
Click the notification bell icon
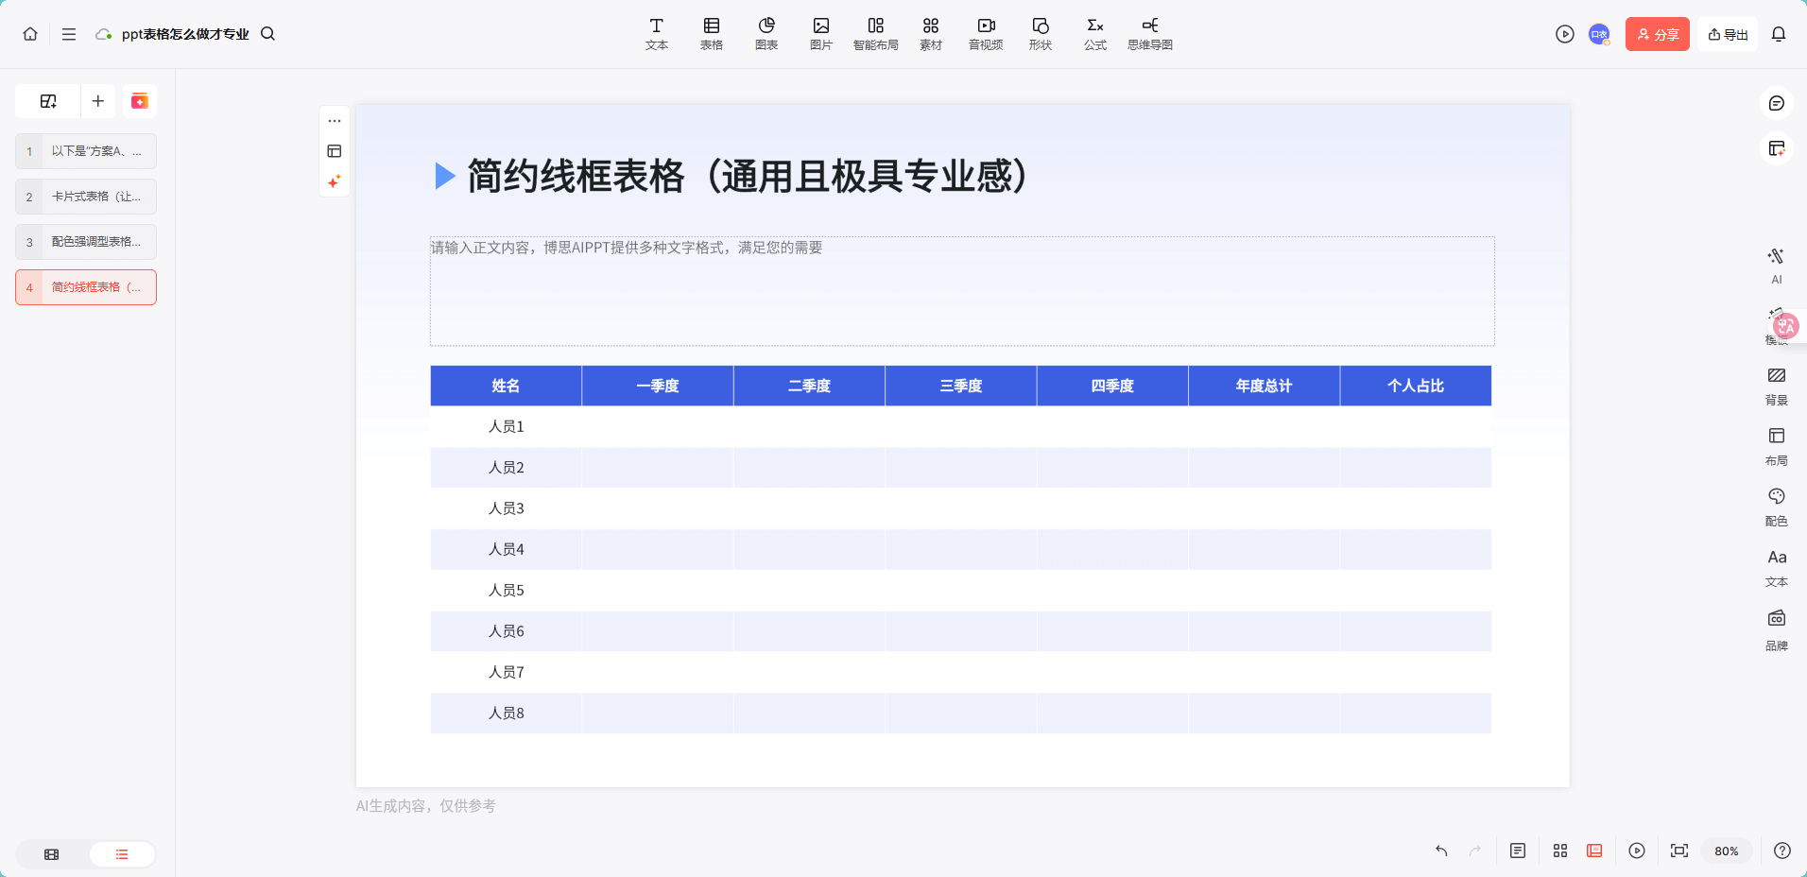coord(1779,33)
